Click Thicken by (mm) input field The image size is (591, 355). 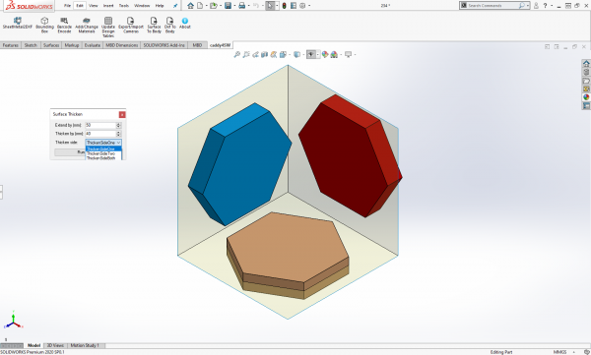pos(100,134)
